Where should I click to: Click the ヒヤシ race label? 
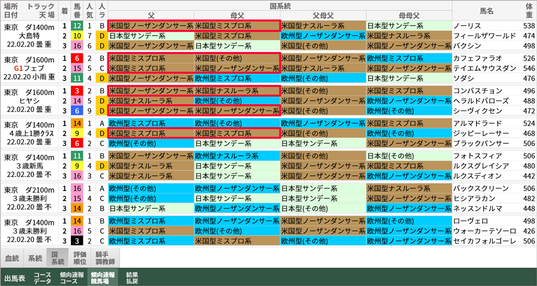click(x=29, y=101)
